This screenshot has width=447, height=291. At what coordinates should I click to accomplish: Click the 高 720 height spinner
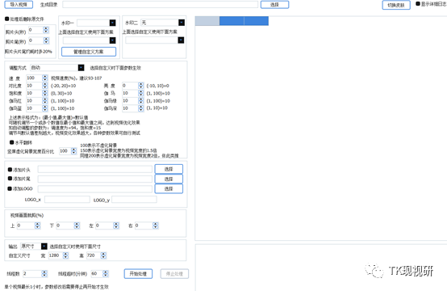tap(103, 255)
